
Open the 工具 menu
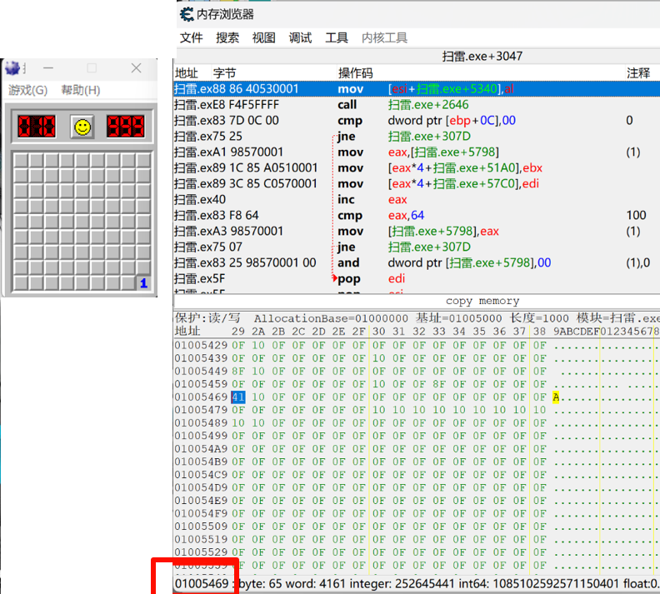click(x=337, y=37)
